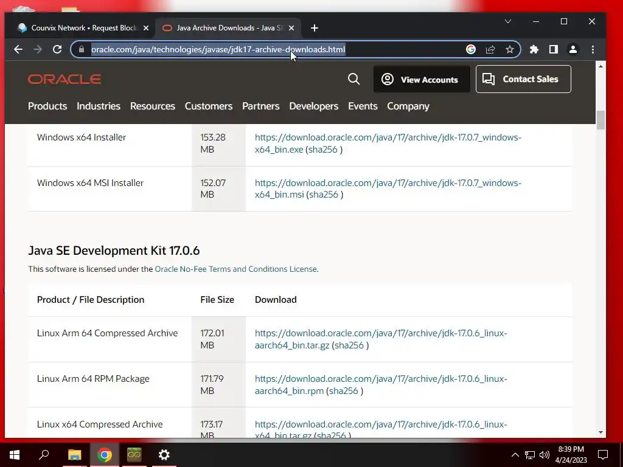Open the Developers menu
This screenshot has width=623, height=467.
[x=313, y=106]
